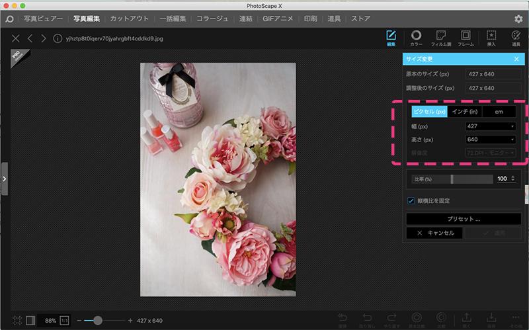Viewport: 529px width, 330px height.
Task: Click the 調整後のサイズ value 427 x 640
Action: coord(493,88)
